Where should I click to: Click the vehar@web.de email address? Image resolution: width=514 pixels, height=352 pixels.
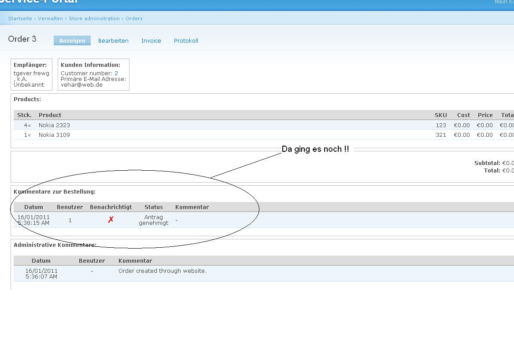click(x=81, y=85)
